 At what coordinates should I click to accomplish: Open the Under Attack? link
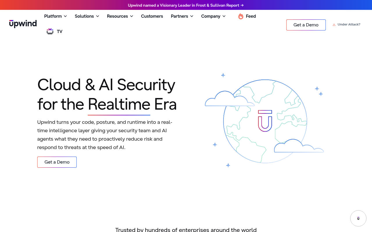tap(346, 25)
